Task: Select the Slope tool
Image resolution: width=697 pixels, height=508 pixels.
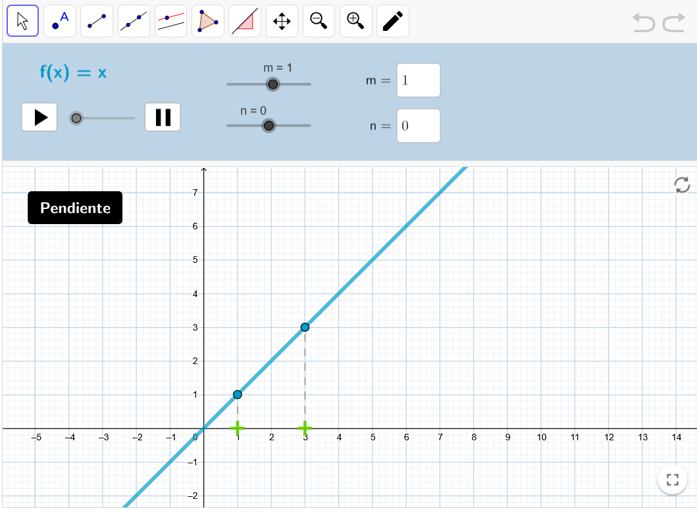Action: (245, 21)
